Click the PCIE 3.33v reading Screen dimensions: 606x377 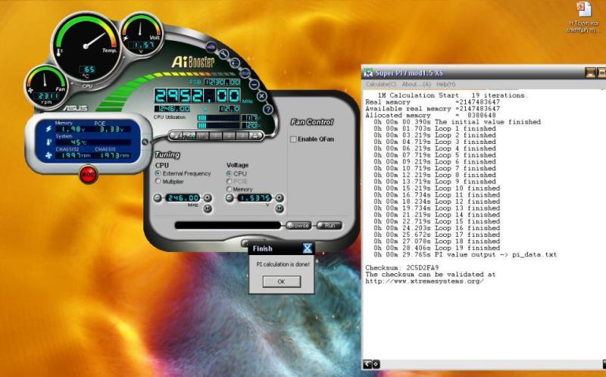112,129
